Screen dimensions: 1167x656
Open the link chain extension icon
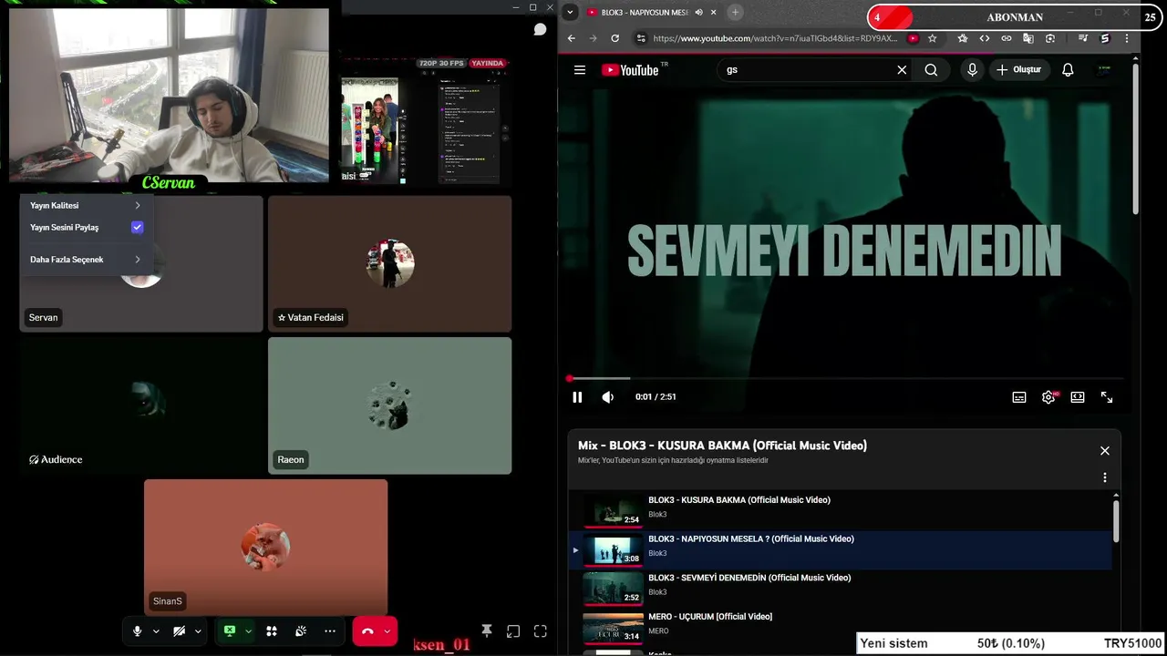pos(1007,38)
